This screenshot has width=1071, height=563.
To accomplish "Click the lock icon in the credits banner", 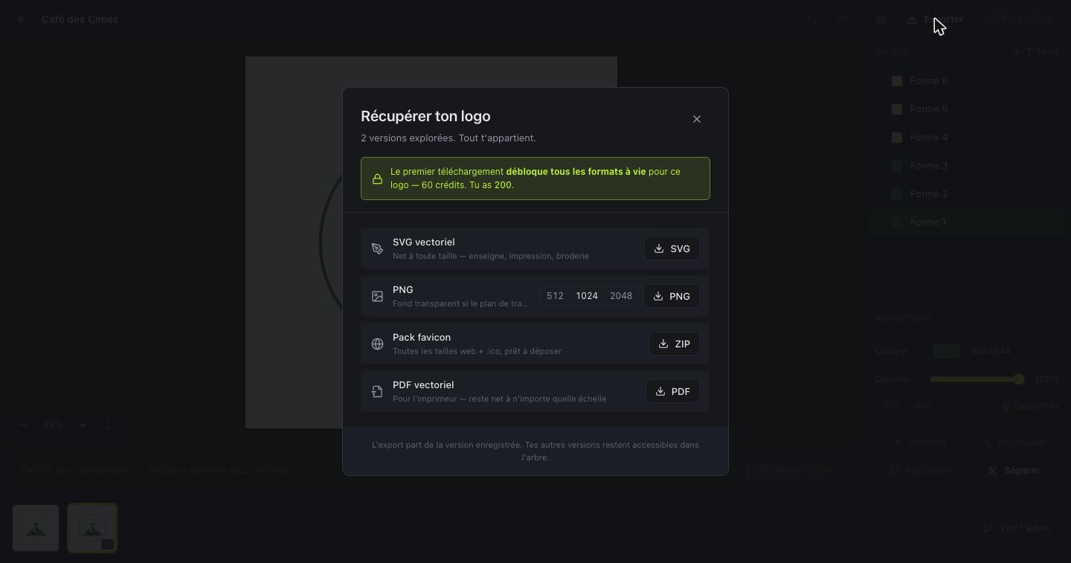I will (x=377, y=178).
